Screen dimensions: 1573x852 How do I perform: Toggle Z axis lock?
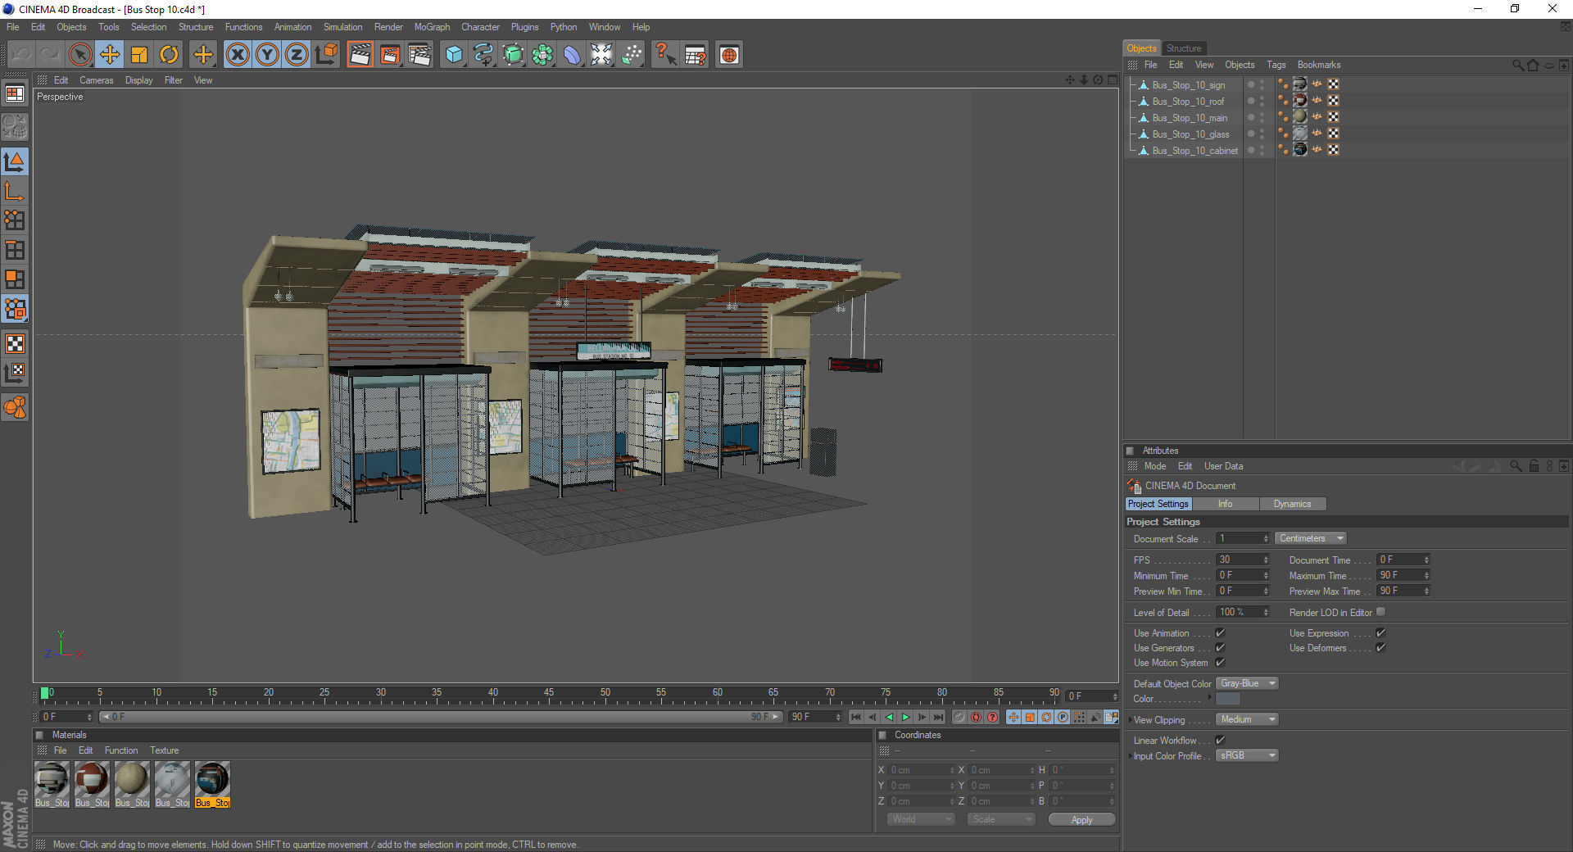pos(297,55)
